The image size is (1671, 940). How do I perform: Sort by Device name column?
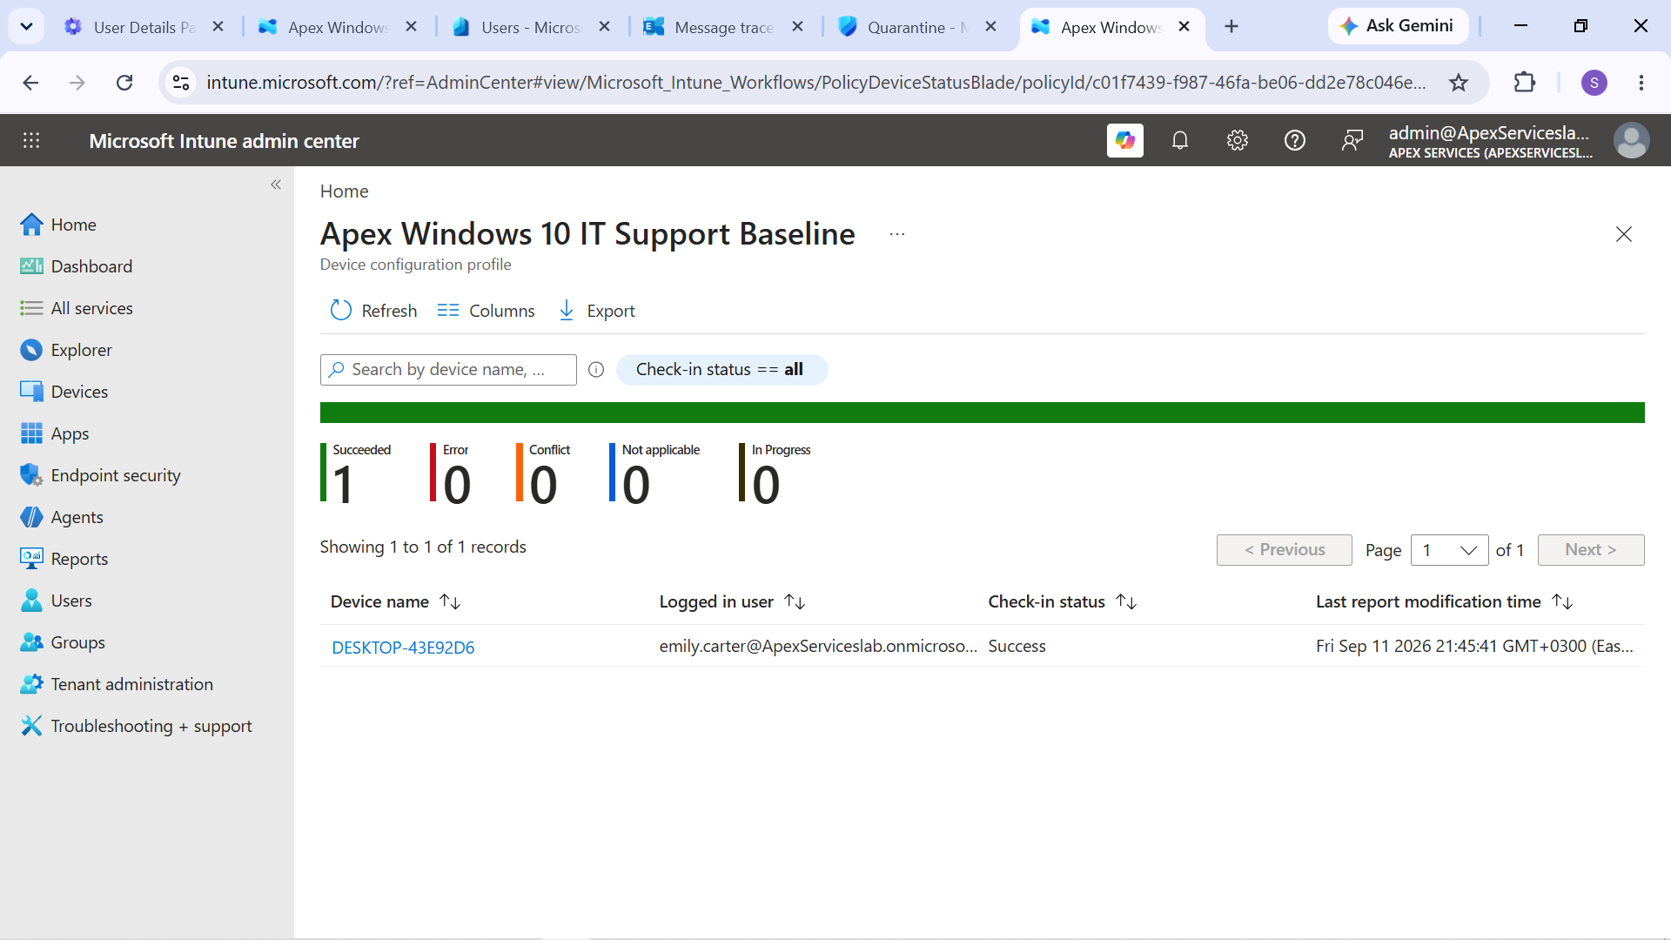pyautogui.click(x=396, y=601)
